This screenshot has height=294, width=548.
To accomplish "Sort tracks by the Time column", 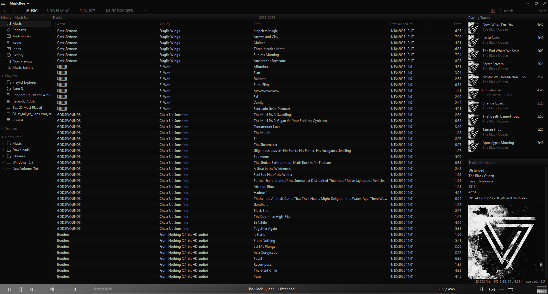I will 445,24.
